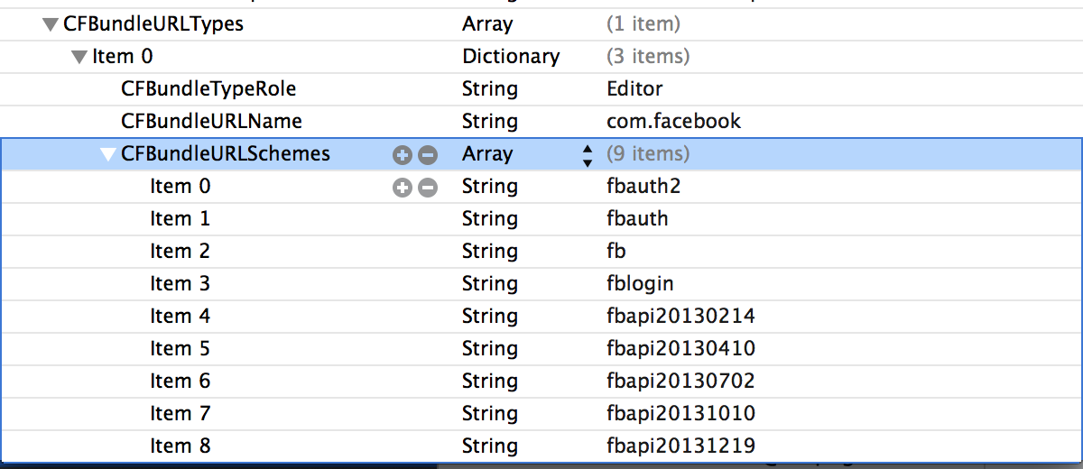Click the Editor value cell
The height and width of the screenshot is (469, 1083).
(x=634, y=88)
